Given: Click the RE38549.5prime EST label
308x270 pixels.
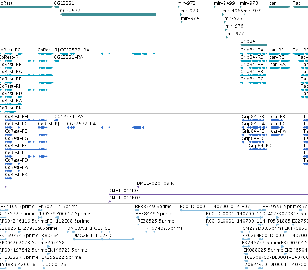Looking at the screenshot, I should pyautogui.click(x=153, y=207).
